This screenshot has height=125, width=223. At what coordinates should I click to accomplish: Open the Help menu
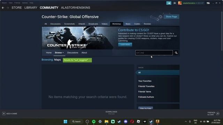[x=31, y=3]
